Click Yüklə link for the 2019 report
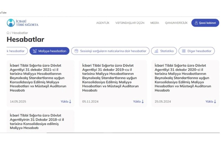This screenshot has width=221, height=145. pos(138,101)
